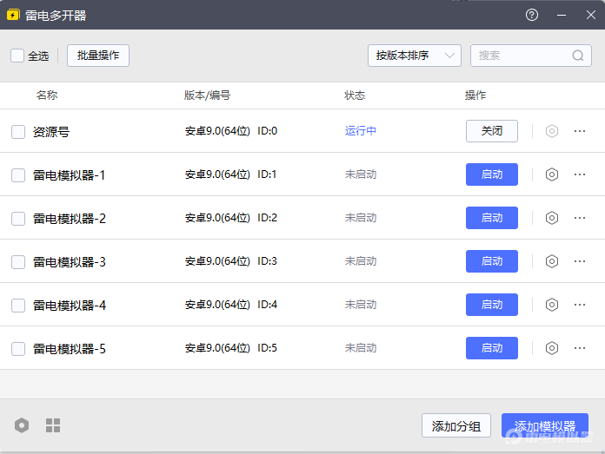
Task: Select the 雷电模拟器-3 checkbox
Action: 18,262
